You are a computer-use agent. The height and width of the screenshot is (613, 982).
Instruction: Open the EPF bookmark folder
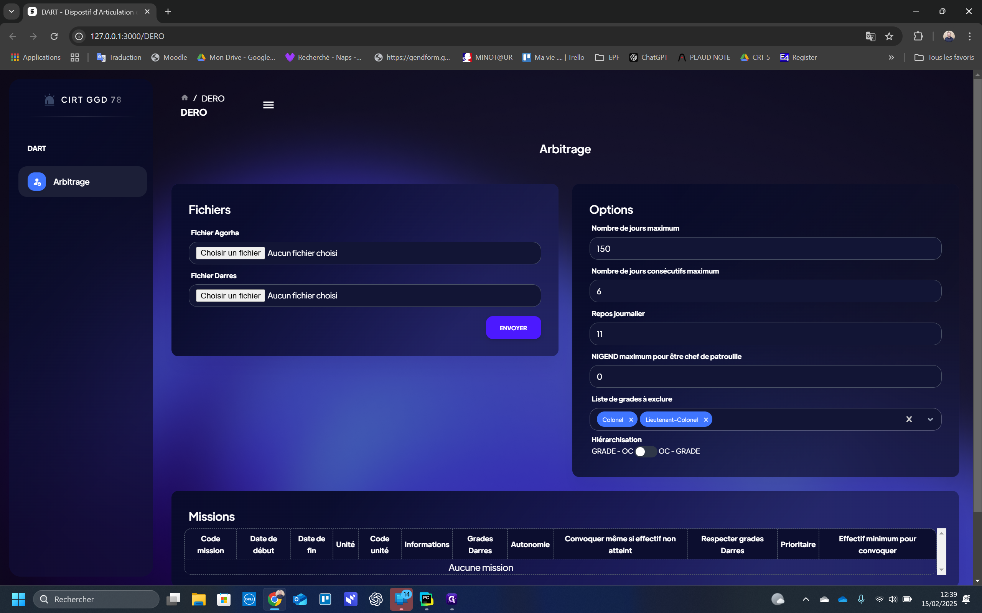tap(607, 57)
